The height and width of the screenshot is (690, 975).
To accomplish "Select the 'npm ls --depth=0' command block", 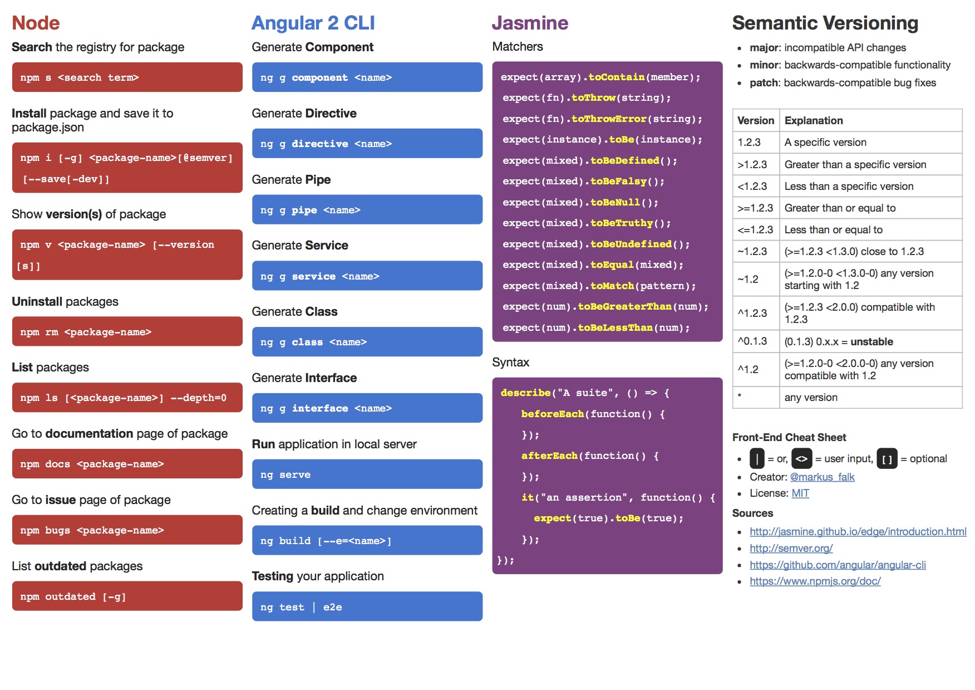I will tap(127, 398).
